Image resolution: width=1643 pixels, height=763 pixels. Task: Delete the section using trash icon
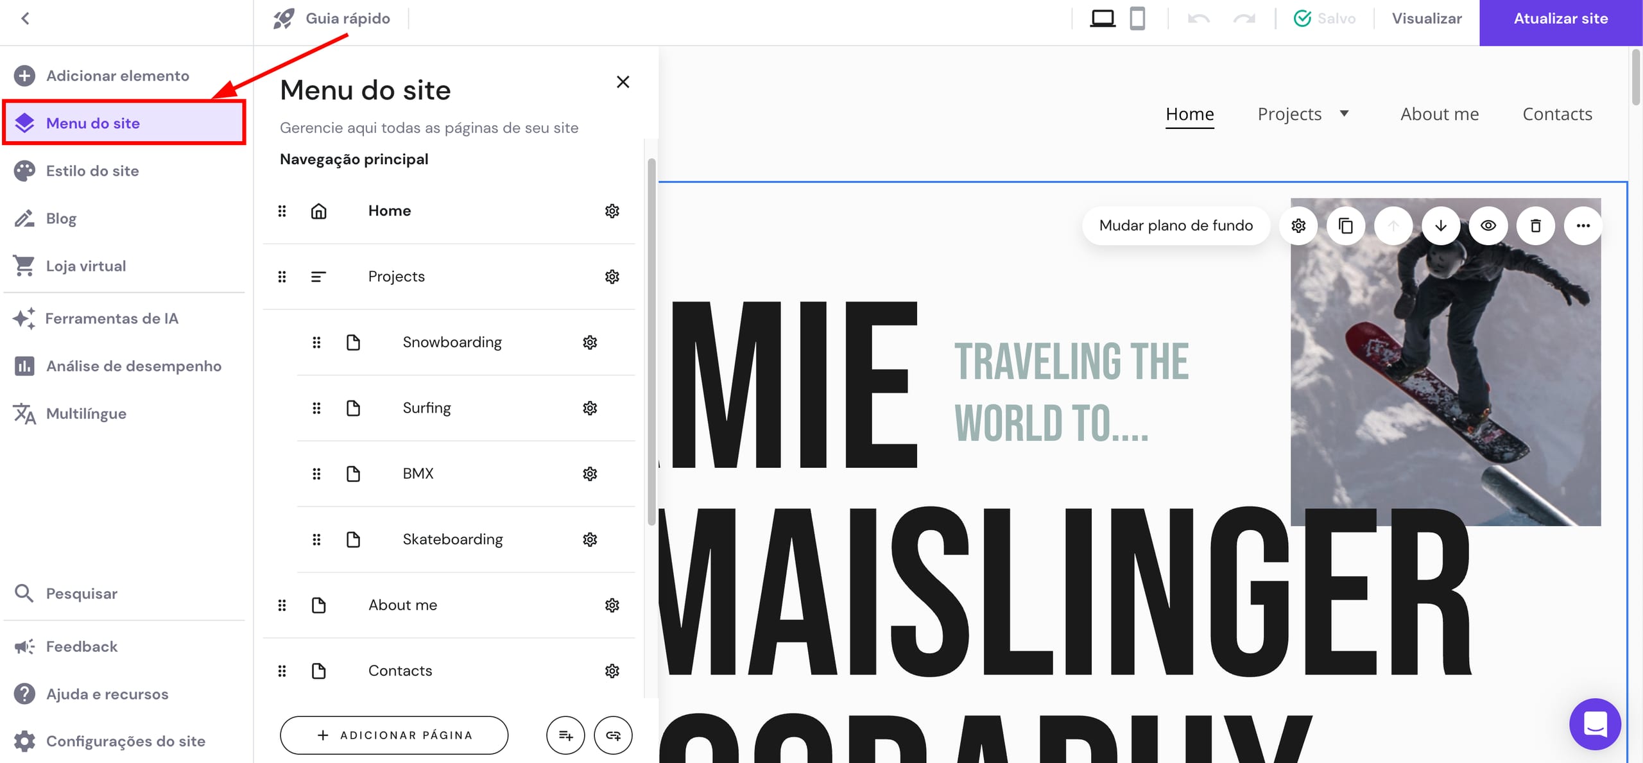click(x=1535, y=225)
